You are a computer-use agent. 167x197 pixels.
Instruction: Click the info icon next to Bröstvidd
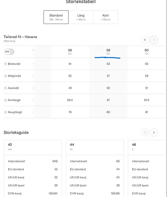coord(5,64)
